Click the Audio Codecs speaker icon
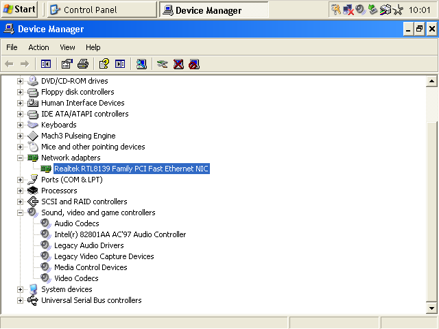The height and width of the screenshot is (329, 439). tap(46, 223)
